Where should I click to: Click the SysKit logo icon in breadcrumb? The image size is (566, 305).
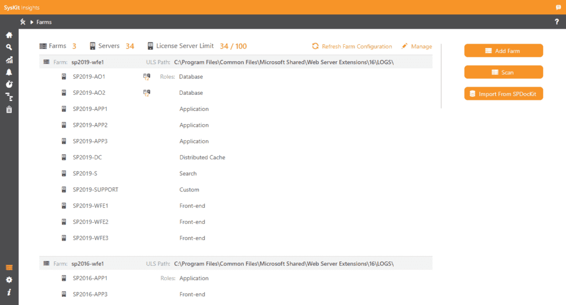point(23,22)
